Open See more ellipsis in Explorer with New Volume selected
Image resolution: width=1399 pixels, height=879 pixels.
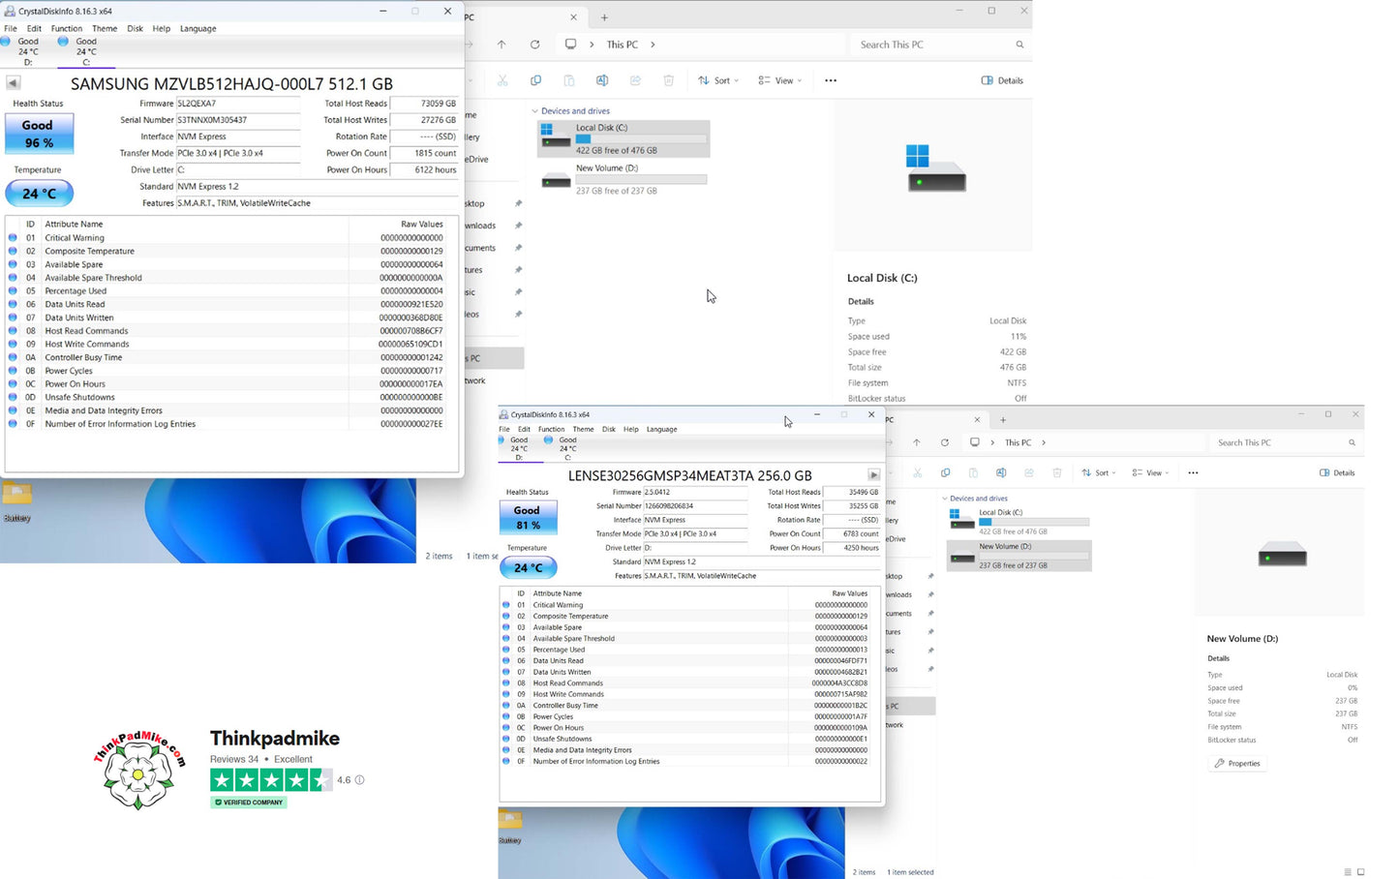click(1193, 472)
